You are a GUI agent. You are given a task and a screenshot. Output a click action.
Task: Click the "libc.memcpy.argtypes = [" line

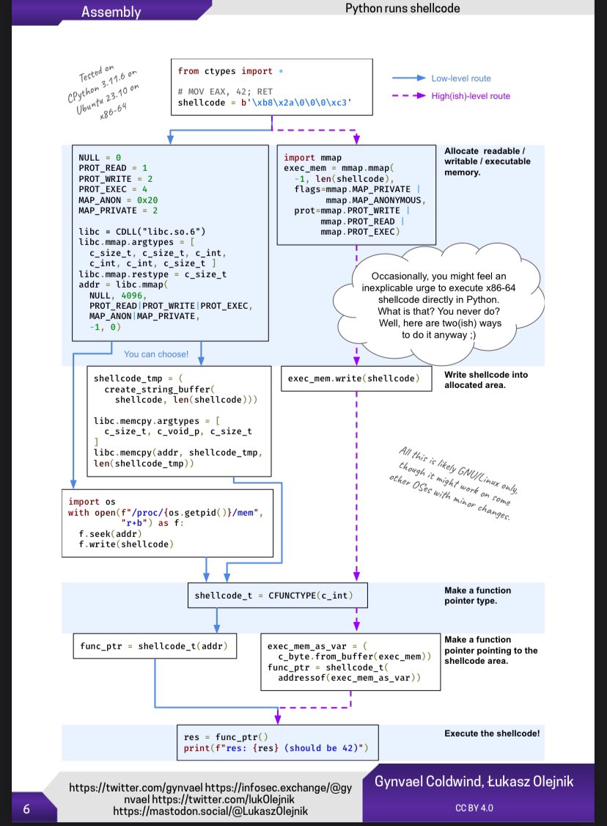coord(156,421)
